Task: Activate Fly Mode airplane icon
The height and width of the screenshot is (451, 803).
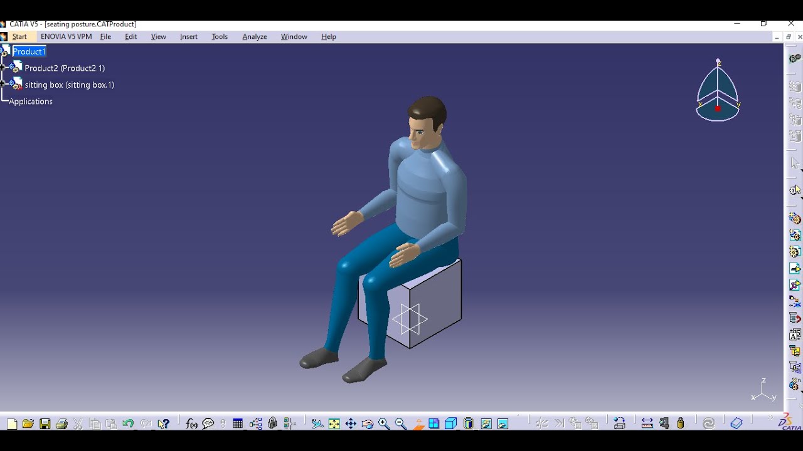Action: [x=317, y=424]
